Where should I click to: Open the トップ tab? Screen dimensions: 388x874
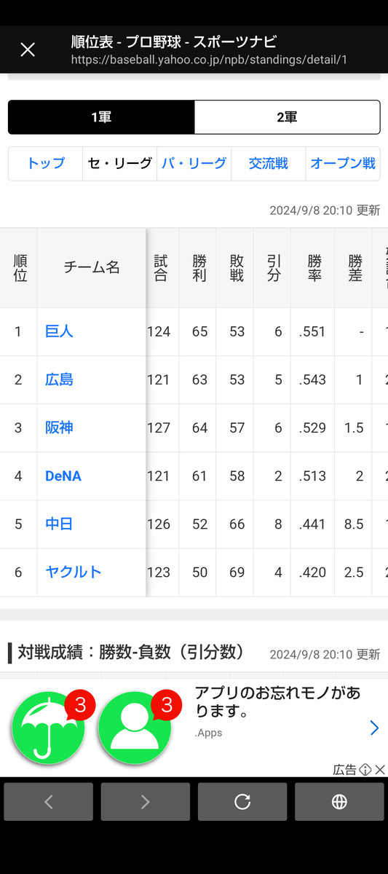click(46, 163)
